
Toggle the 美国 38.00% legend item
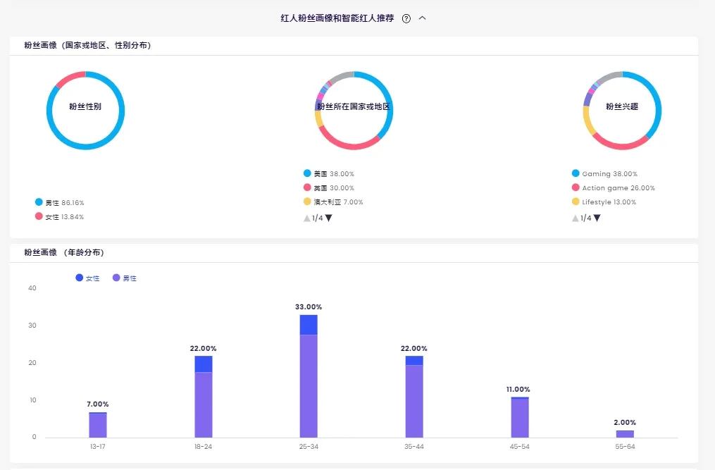329,173
